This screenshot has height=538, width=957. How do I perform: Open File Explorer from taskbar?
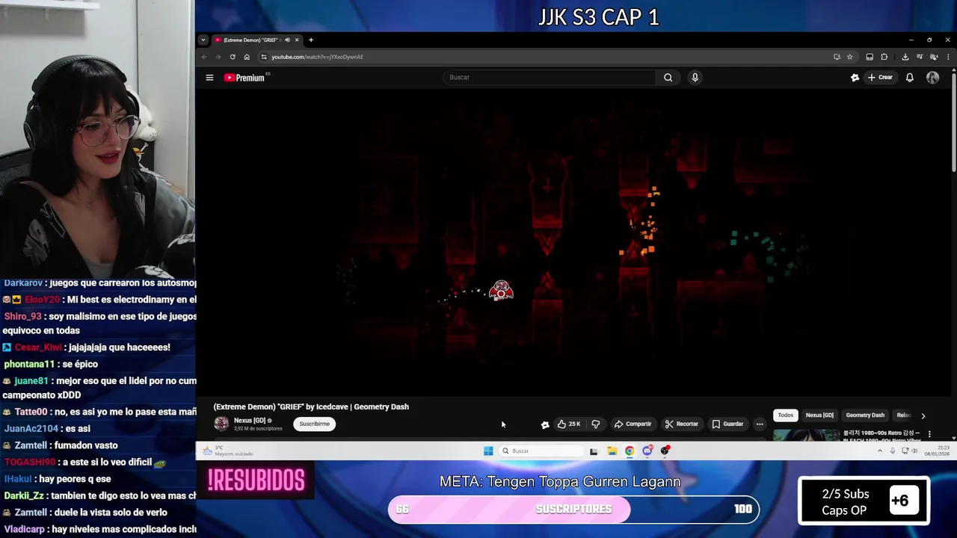(612, 451)
